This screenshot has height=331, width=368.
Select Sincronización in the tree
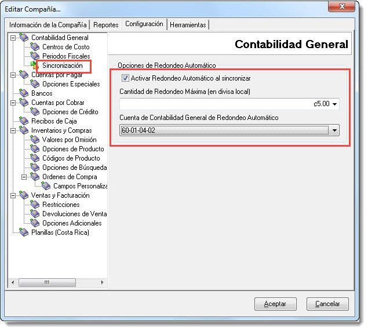click(x=63, y=66)
